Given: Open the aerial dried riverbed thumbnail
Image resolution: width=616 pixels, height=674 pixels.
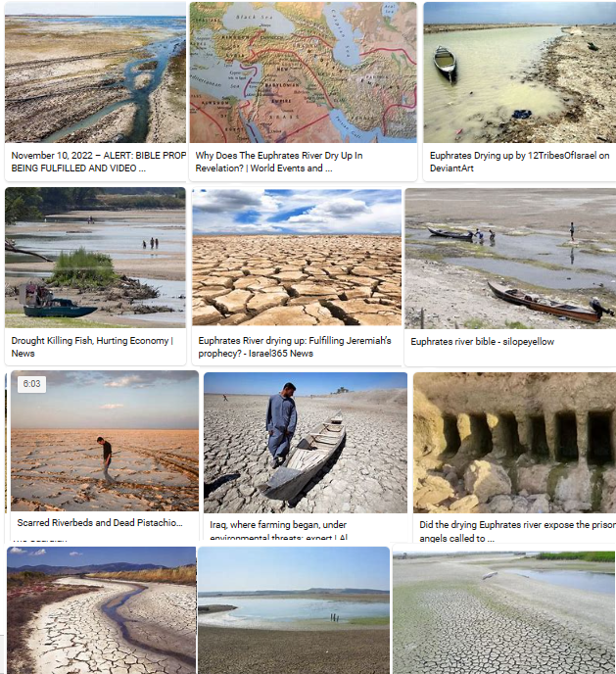Looking at the screenshot, I should (95, 72).
